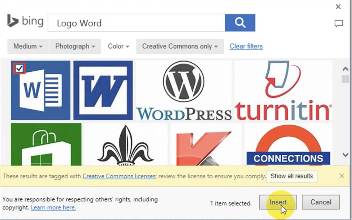352x220 pixels.
Task: Close the Bing image search dialog
Action: [x=338, y=7]
